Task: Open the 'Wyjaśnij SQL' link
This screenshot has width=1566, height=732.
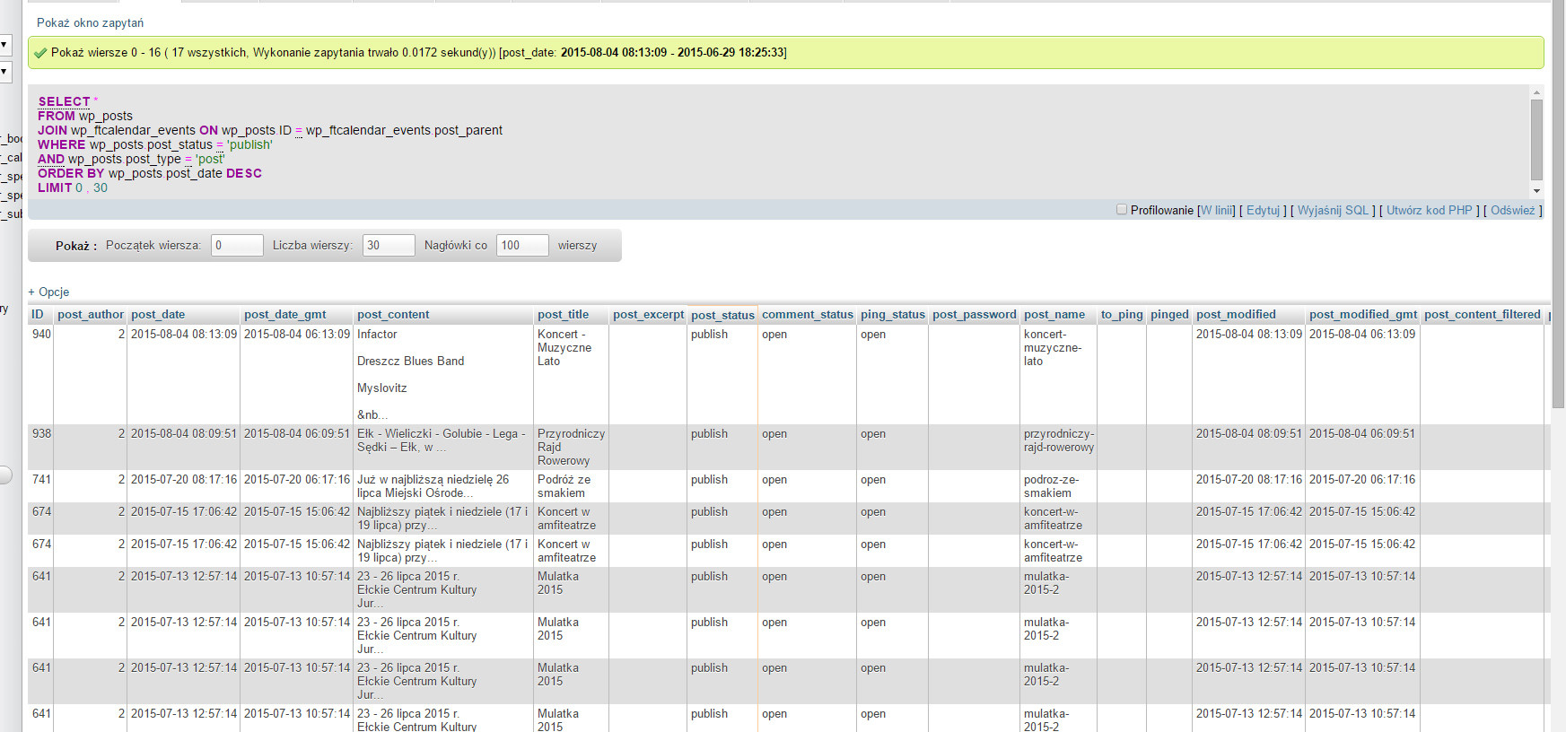Action: click(x=1333, y=210)
